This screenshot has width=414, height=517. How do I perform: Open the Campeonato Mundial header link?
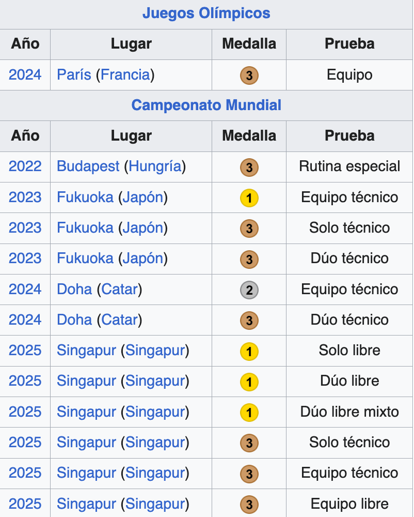pos(206,105)
